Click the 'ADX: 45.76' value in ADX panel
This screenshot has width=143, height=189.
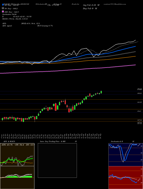[x=7, y=145]
